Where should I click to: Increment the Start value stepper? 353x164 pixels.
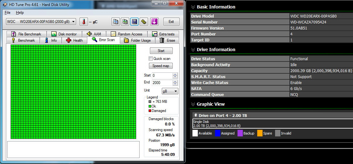point(175,74)
